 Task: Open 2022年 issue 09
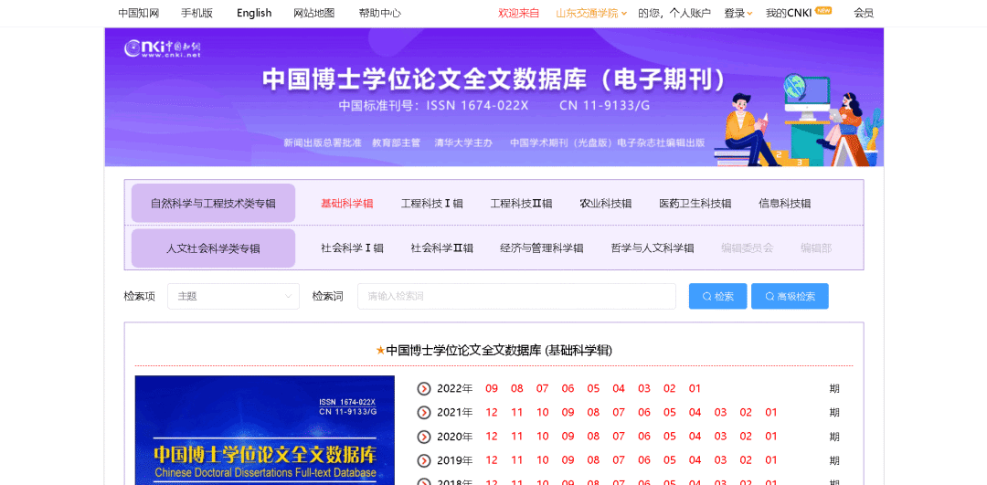492,389
